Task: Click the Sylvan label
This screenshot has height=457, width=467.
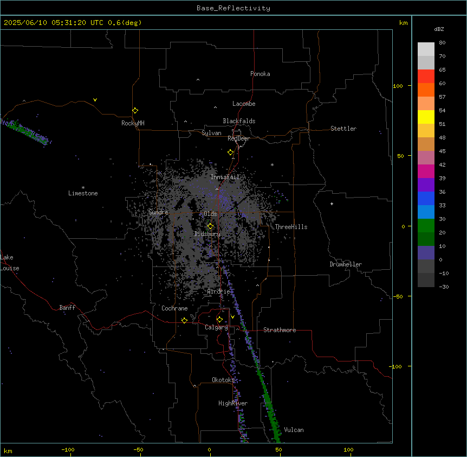Action: 211,133
